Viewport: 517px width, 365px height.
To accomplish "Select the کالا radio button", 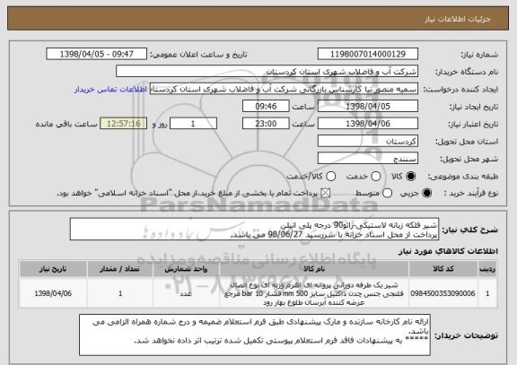I will click(410, 177).
